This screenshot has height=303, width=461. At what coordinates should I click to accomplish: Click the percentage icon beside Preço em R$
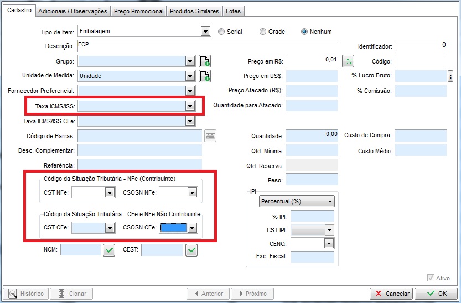348,61
